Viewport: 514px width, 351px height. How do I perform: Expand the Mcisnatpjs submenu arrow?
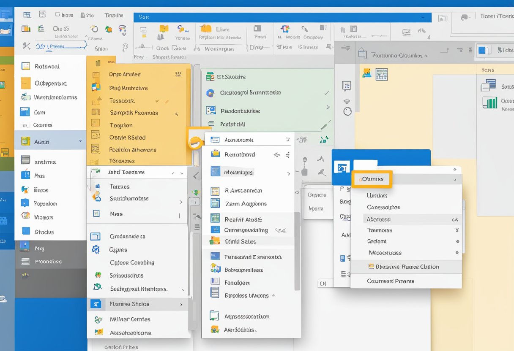[288, 173]
